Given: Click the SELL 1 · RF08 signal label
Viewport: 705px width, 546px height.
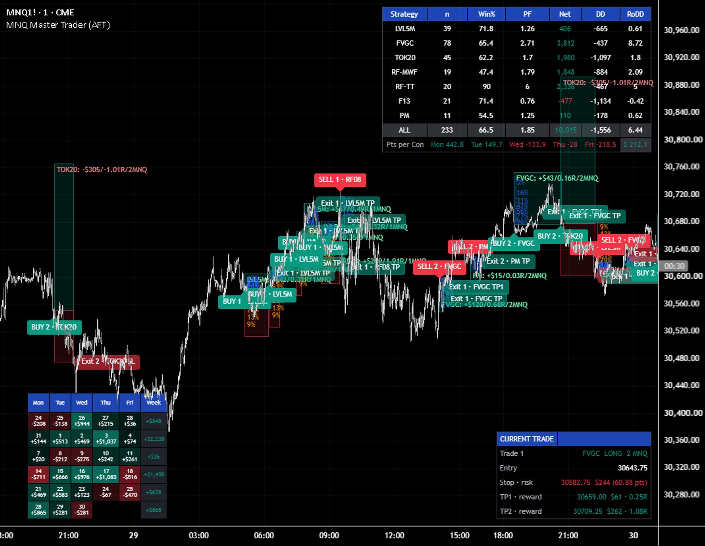Looking at the screenshot, I should click(x=340, y=180).
